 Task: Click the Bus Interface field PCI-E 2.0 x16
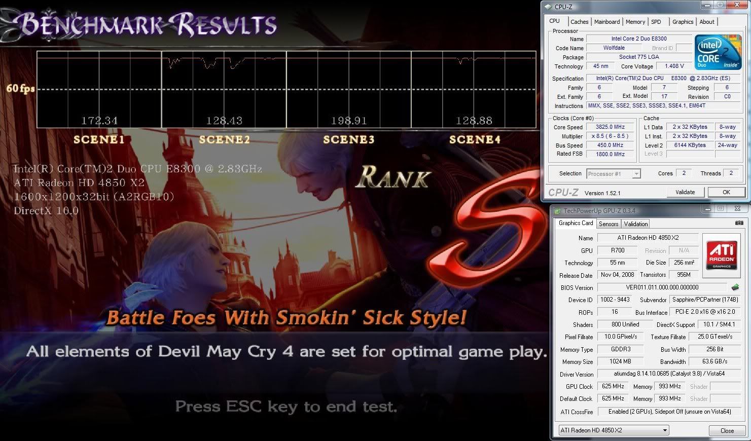coord(705,312)
